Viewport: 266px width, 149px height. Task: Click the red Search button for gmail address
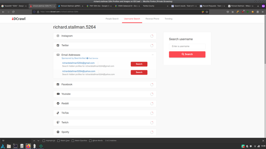point(139,64)
